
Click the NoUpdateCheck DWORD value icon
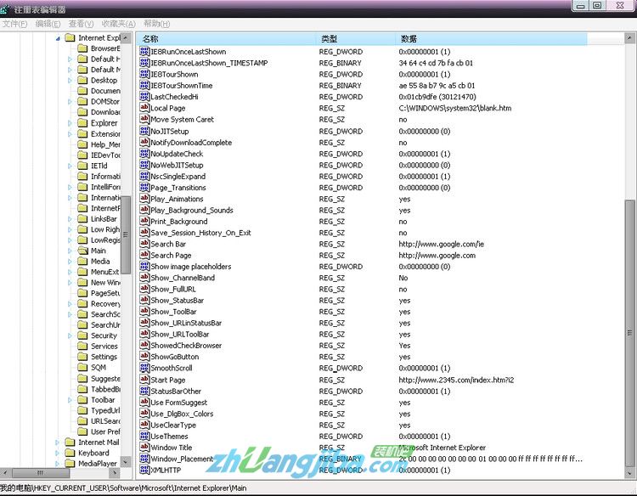point(144,154)
